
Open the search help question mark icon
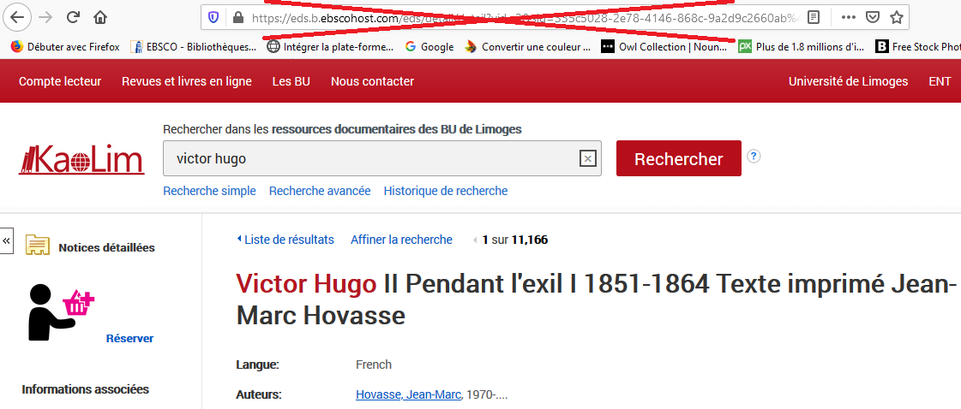(x=754, y=156)
